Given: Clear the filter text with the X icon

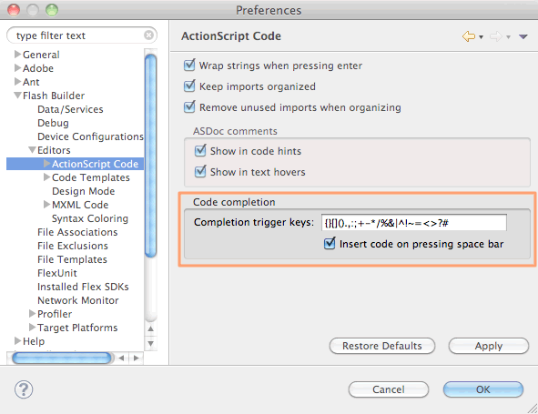Looking at the screenshot, I should [x=148, y=35].
